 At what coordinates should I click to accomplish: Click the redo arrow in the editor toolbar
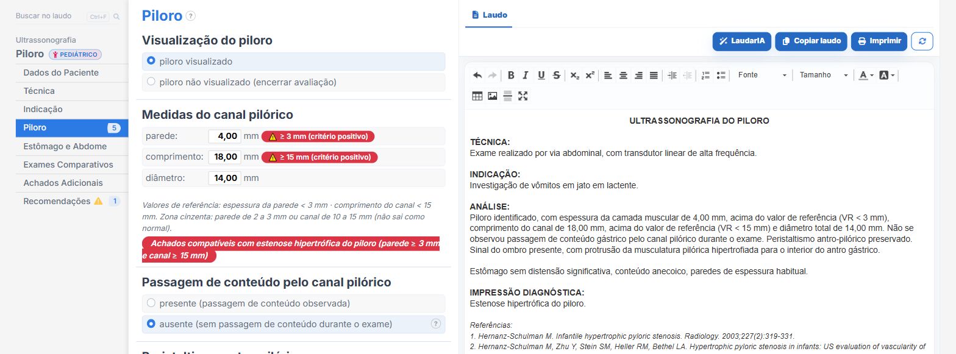click(493, 75)
